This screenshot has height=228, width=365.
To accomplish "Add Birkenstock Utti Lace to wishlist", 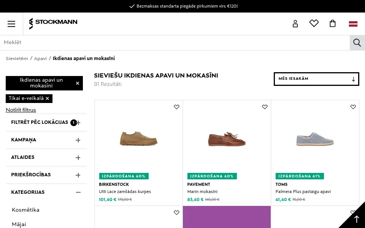I will (x=176, y=107).
